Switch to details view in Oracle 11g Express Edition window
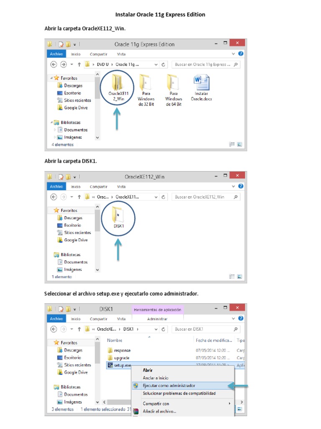 click(x=232, y=144)
